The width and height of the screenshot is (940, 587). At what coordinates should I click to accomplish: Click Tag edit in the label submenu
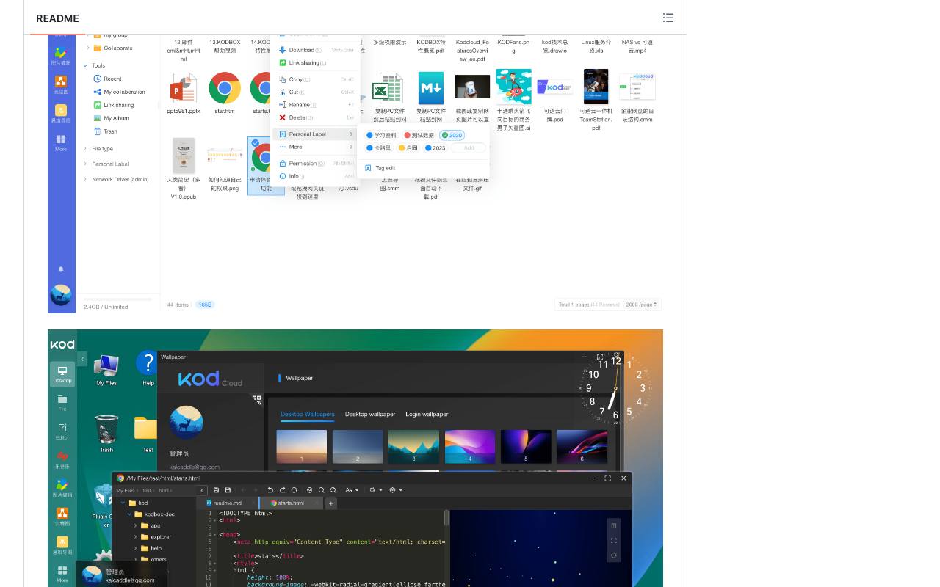point(385,168)
